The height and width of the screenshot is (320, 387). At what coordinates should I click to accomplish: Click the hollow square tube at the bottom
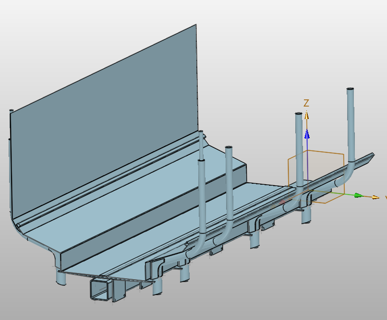[100, 290]
